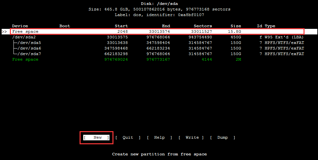Choose Quit in the bottom menu
Viewport: 318px width, 160px height.
coord(128,138)
